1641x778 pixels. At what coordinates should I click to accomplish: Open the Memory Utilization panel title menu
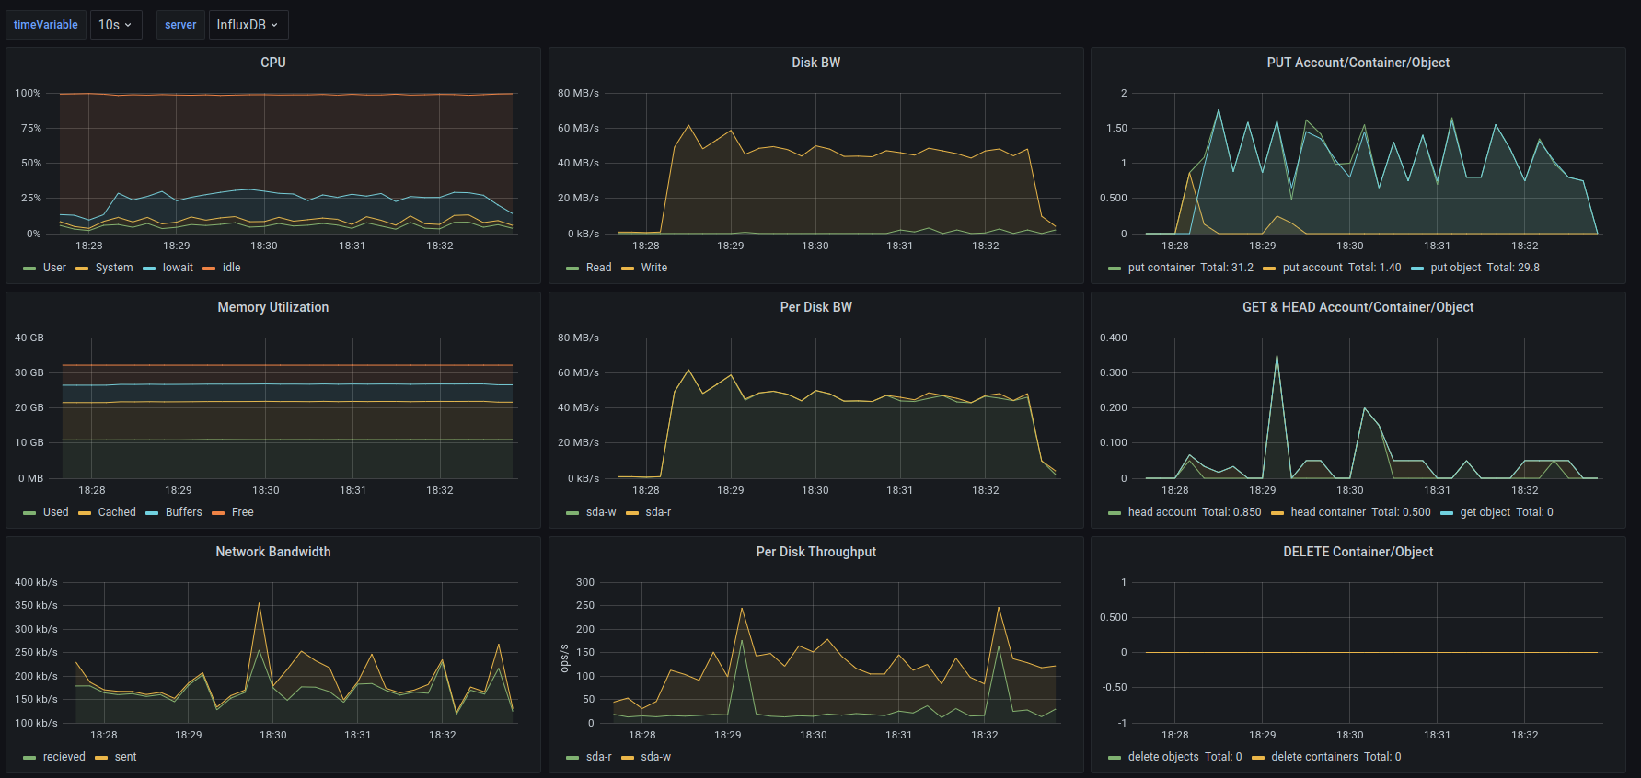pos(272,307)
